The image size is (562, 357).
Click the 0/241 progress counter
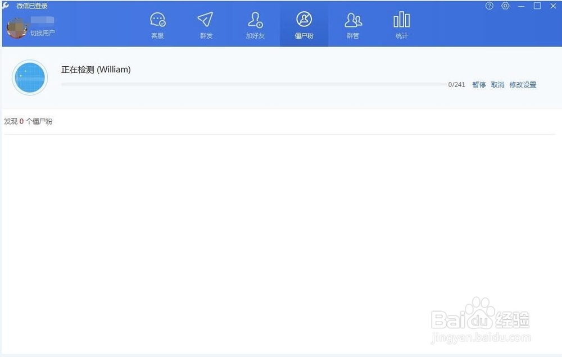[456, 85]
